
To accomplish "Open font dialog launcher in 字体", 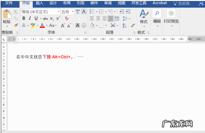I will 85,33.
